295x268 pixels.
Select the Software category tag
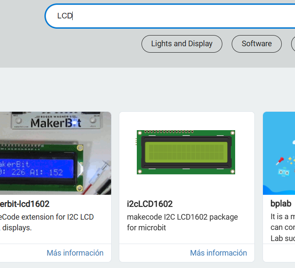click(x=257, y=44)
